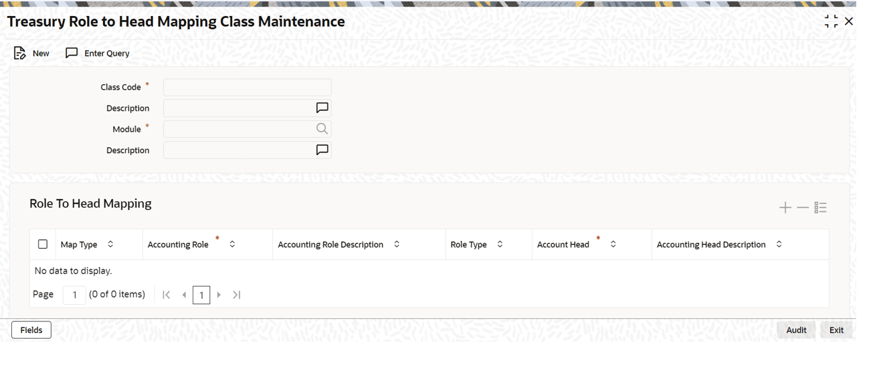Click the Fields button
875x377 pixels.
31,330
